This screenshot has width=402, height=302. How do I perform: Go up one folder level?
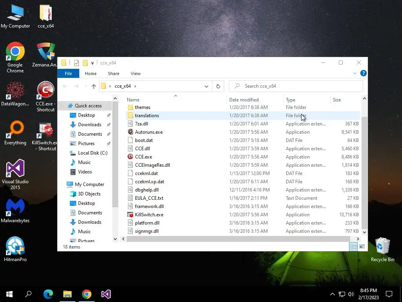pos(93,86)
